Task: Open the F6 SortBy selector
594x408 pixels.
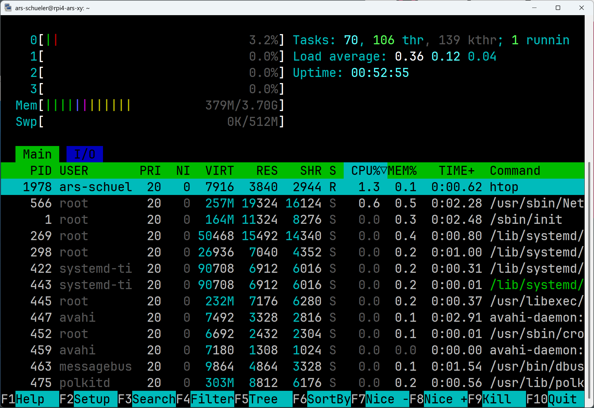Action: (329, 399)
